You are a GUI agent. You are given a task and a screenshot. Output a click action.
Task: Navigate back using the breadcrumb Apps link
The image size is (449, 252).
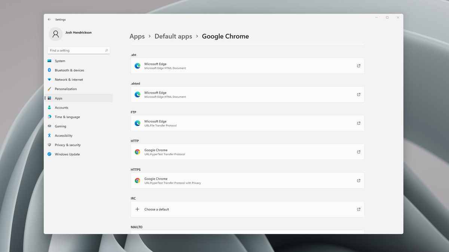click(137, 36)
